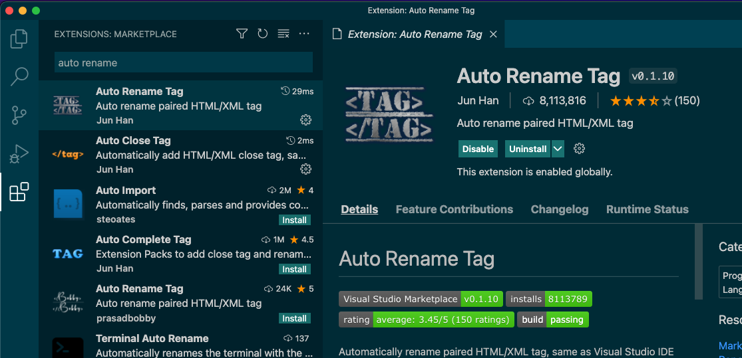Select Auto Rename Tag by Jun Han row
The image size is (742, 358).
point(181,106)
